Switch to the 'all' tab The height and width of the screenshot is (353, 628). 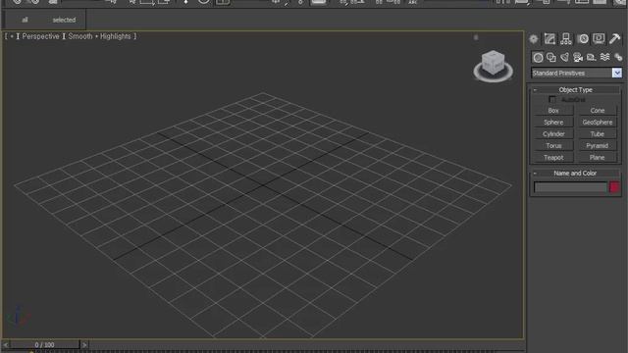tap(25, 20)
